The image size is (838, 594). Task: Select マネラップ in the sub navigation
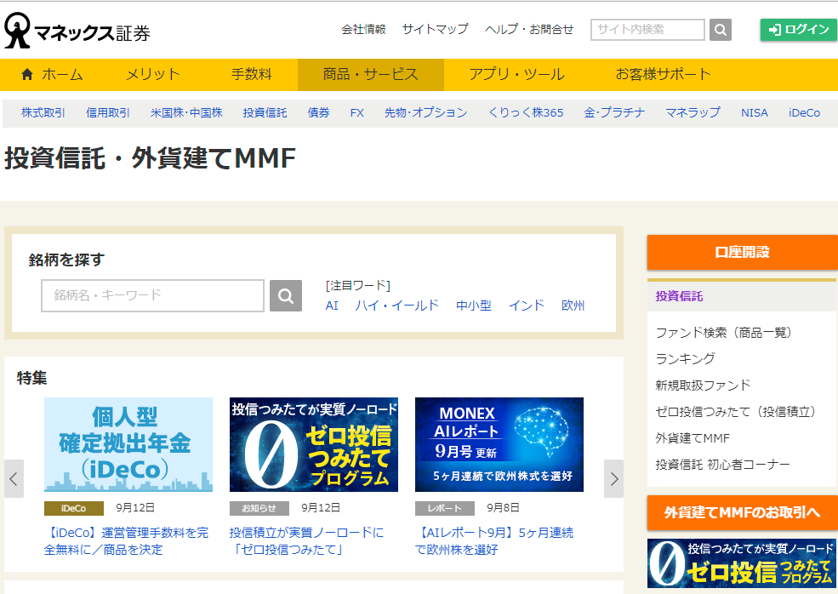point(693,113)
